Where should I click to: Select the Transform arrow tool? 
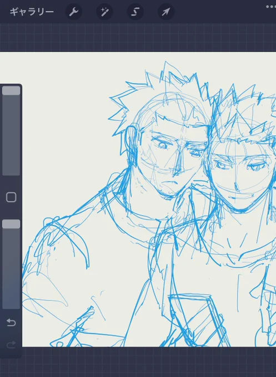click(166, 12)
